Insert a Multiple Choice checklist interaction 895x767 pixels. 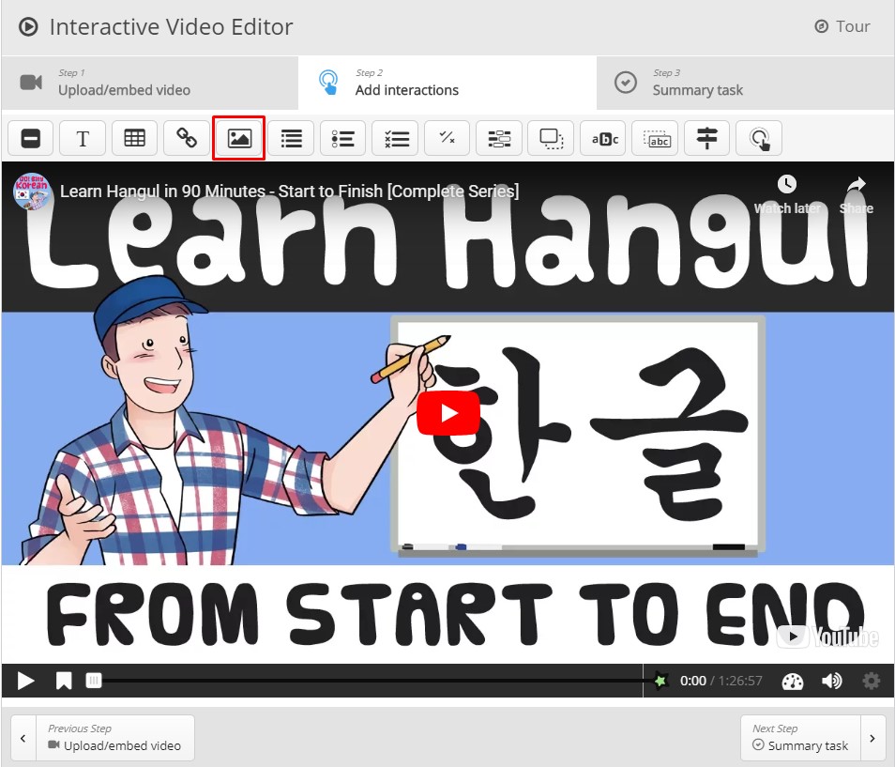coord(395,138)
